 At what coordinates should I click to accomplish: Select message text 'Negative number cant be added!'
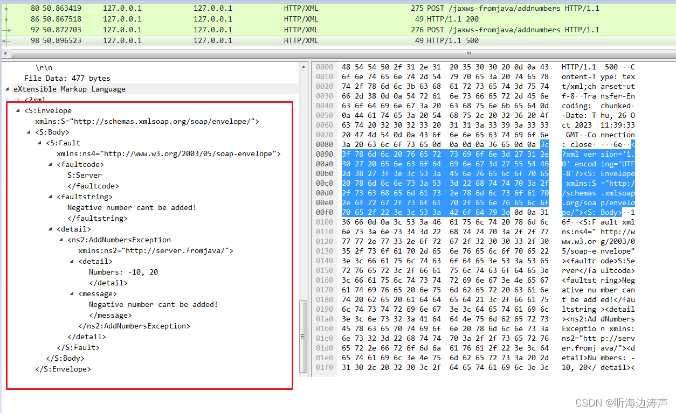[154, 304]
